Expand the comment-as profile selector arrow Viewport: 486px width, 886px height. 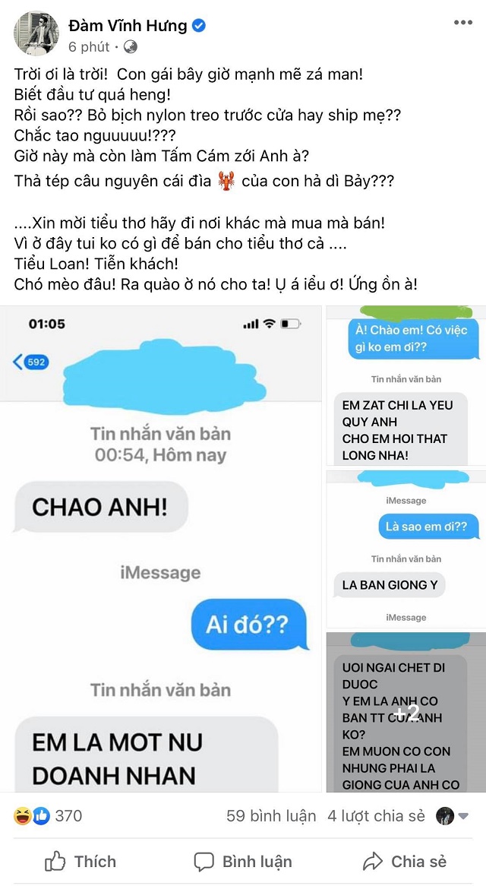pyautogui.click(x=463, y=816)
